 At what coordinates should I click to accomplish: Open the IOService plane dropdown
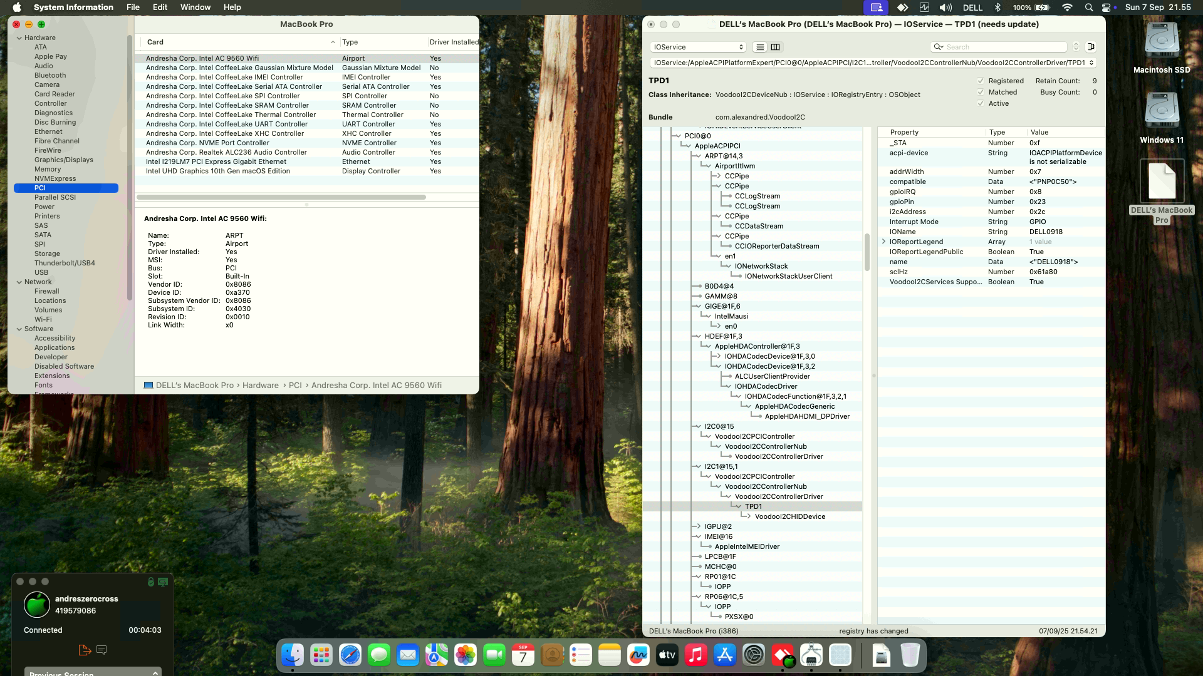tap(698, 47)
